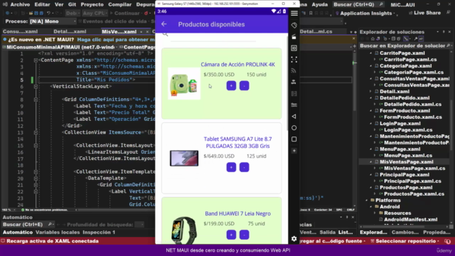Open MiConsumoMinimalAPIMAUI target framework dropdown
Viewport: 455px width, 256px height.
pos(60,47)
